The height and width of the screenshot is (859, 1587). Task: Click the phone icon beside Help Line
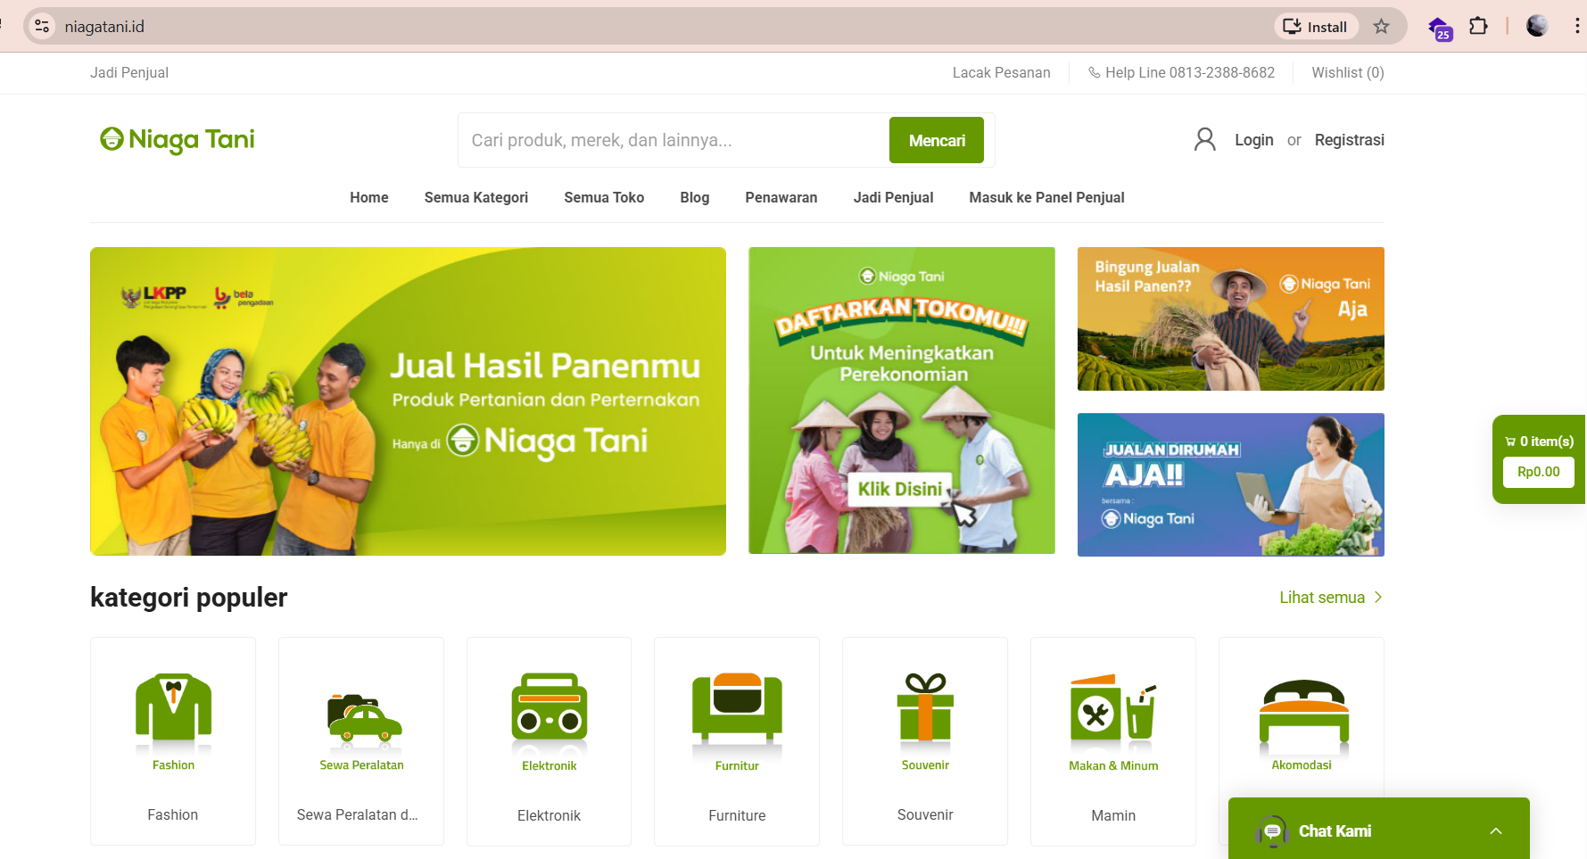1094,72
